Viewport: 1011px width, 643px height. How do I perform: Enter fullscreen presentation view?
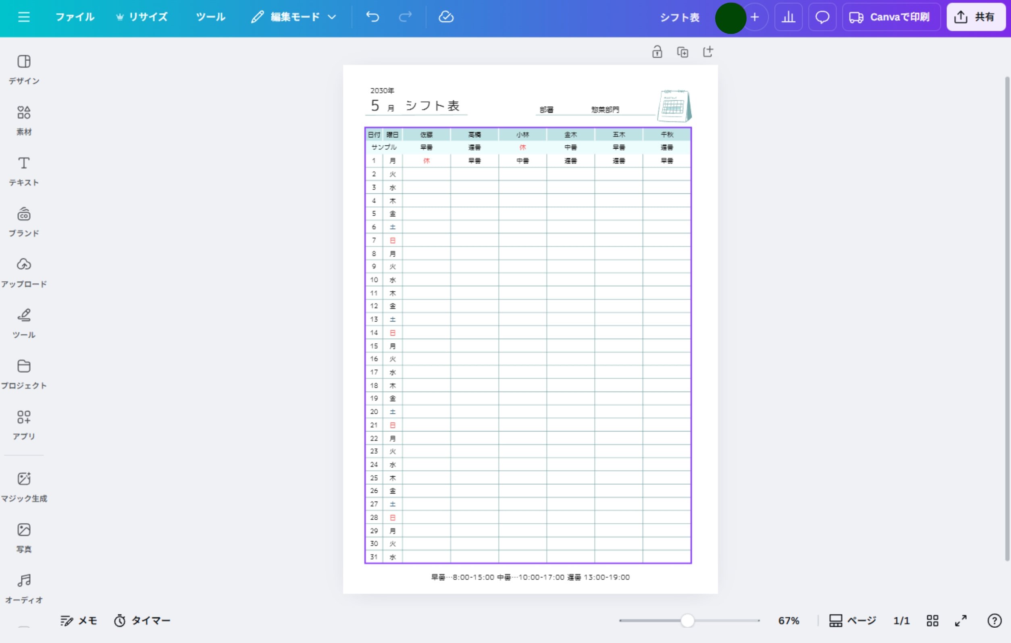point(961,621)
